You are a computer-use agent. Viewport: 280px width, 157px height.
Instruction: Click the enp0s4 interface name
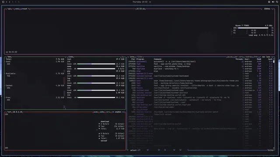click(118, 112)
